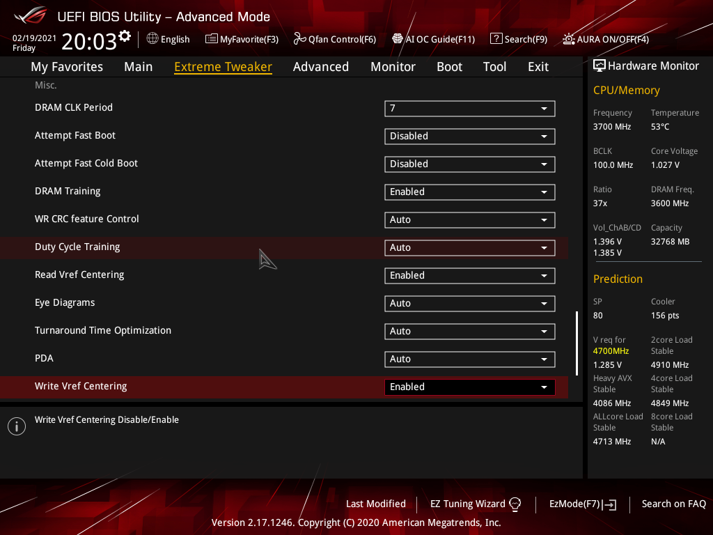Open Attempt Fast Cold Boot dropdown
This screenshot has width=713, height=535.
click(470, 164)
